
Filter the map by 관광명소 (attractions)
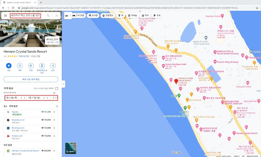click(108, 15)
